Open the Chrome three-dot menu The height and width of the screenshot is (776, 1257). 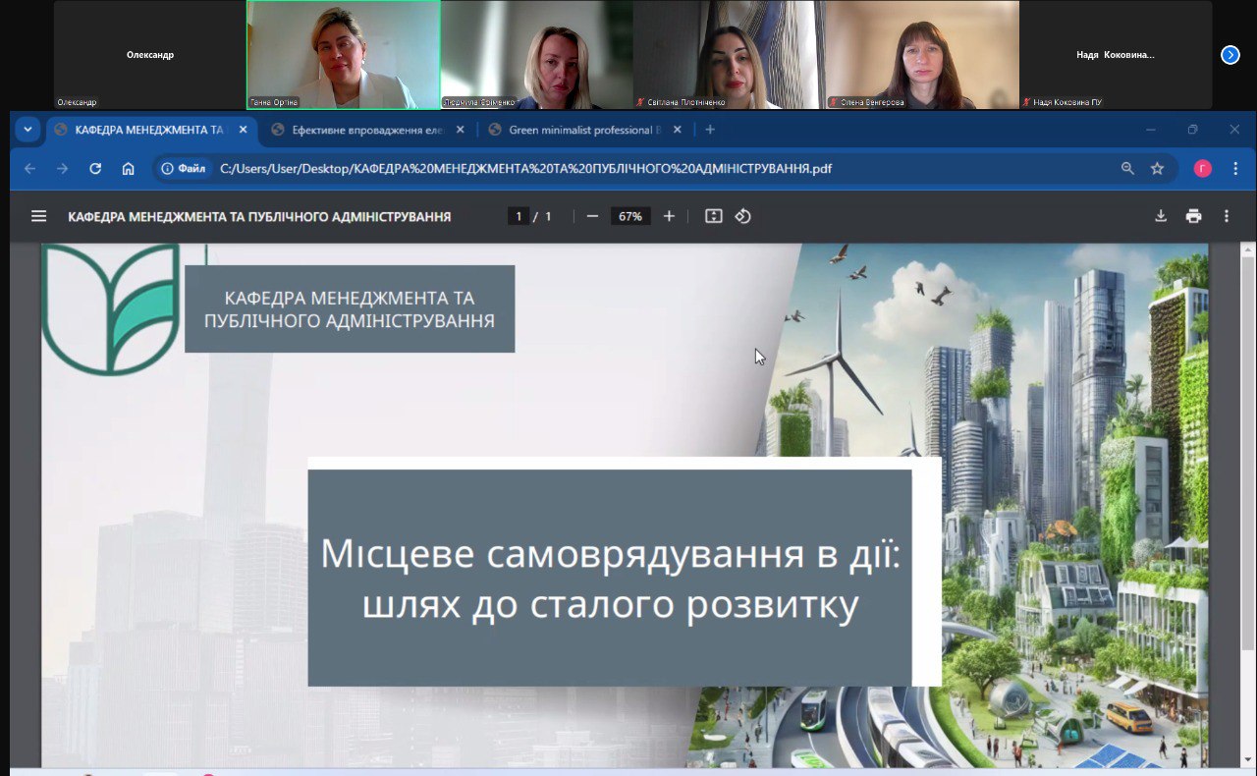(1235, 169)
